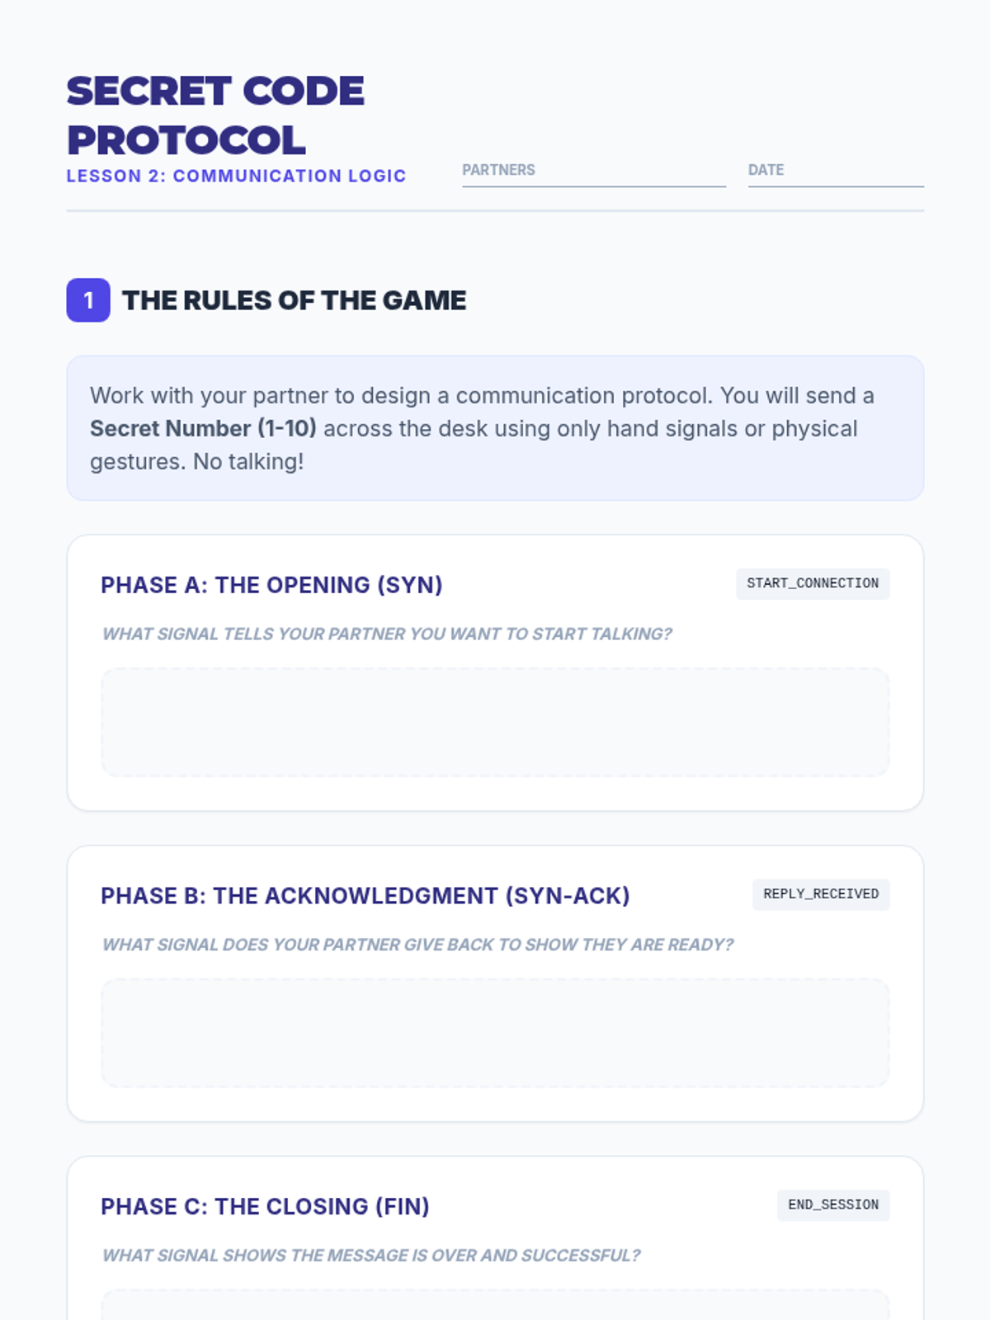
Task: Click the Phase B: The Acknowledgment heading
Action: pyautogui.click(x=365, y=896)
